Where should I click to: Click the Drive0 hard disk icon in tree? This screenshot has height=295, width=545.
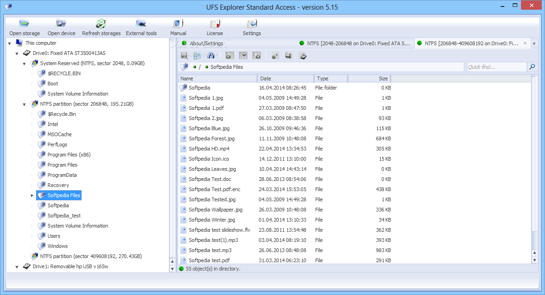tap(27, 53)
